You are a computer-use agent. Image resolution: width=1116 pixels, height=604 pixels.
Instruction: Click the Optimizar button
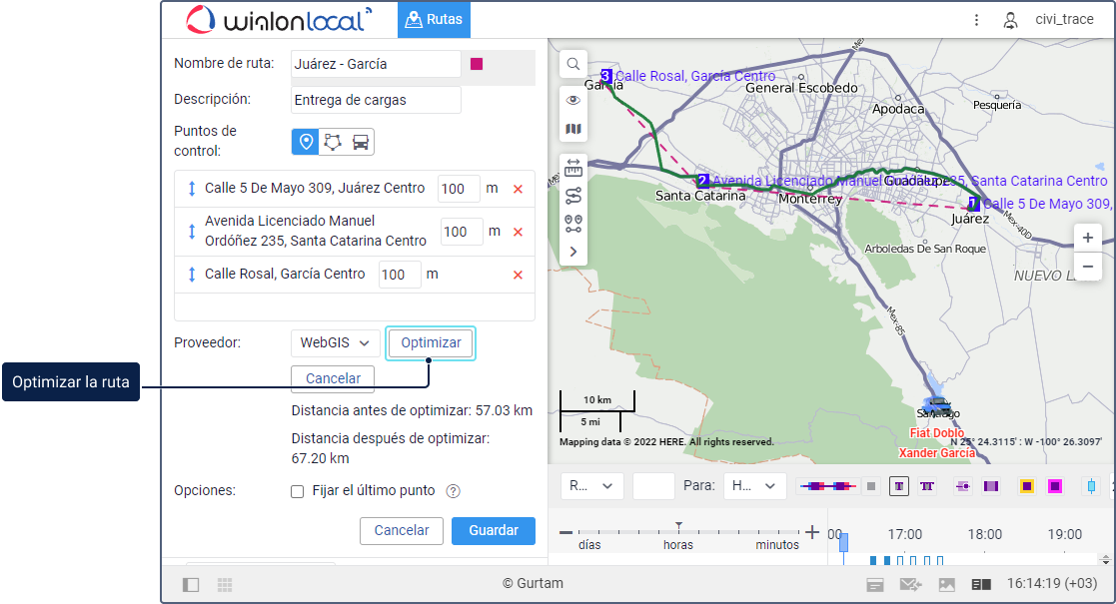[x=431, y=342]
